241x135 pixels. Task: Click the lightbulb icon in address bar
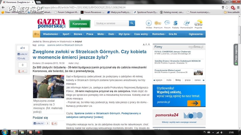coord(223,7)
